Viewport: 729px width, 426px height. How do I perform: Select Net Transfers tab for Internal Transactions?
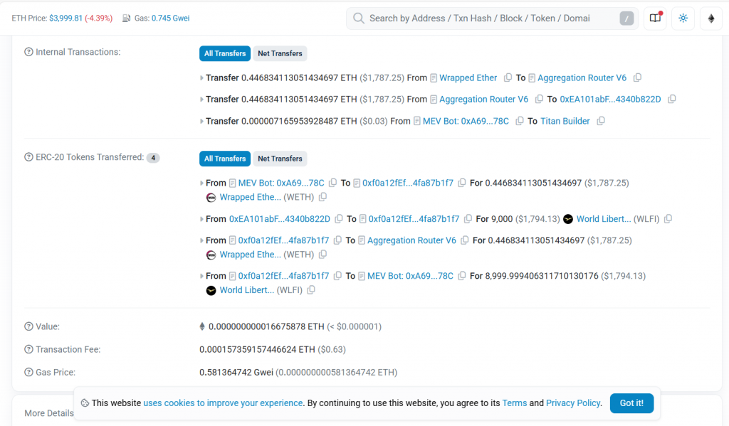coord(280,53)
